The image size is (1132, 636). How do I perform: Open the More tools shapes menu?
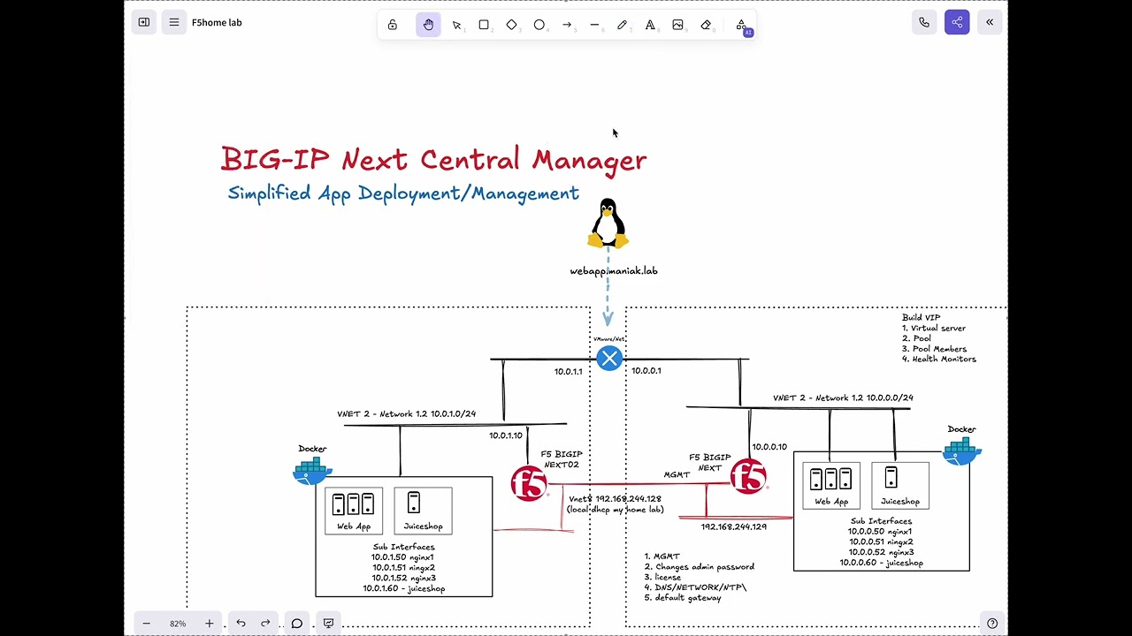741,25
